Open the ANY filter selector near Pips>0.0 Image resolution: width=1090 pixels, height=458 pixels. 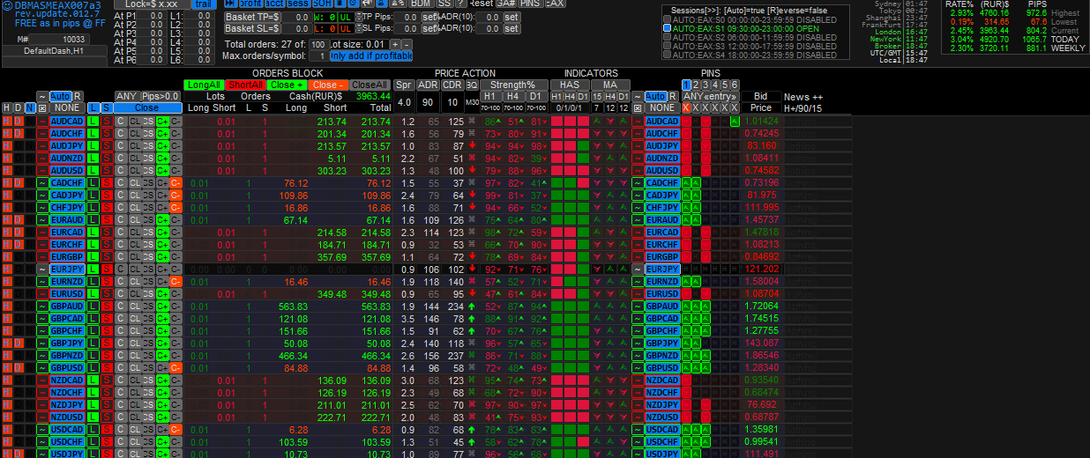tap(126, 96)
